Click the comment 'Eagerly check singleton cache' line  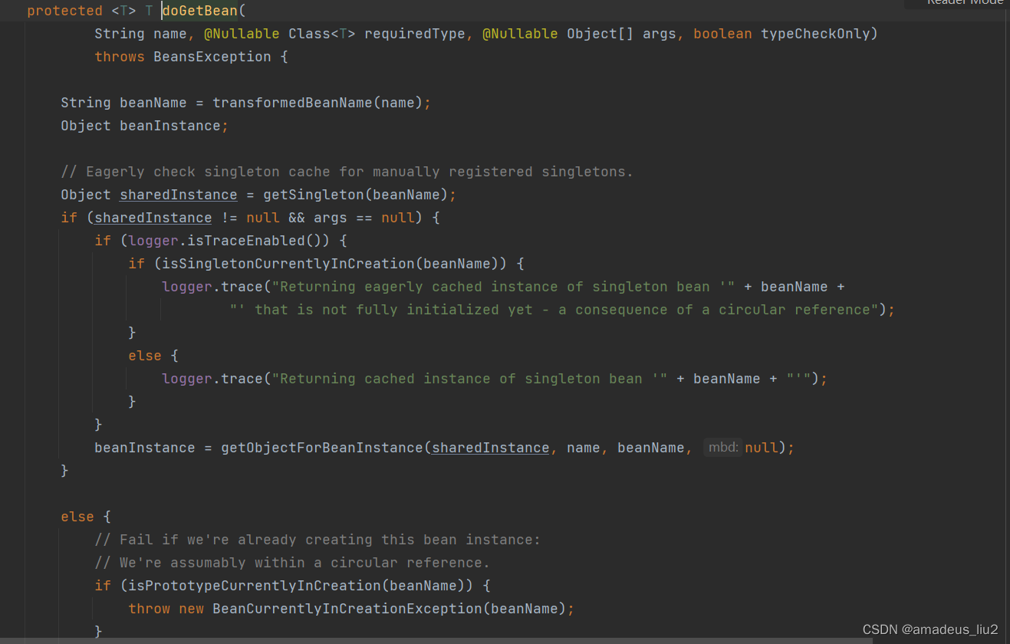pyautogui.click(x=347, y=172)
